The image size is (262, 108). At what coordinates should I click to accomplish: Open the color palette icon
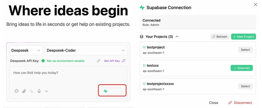16,91
